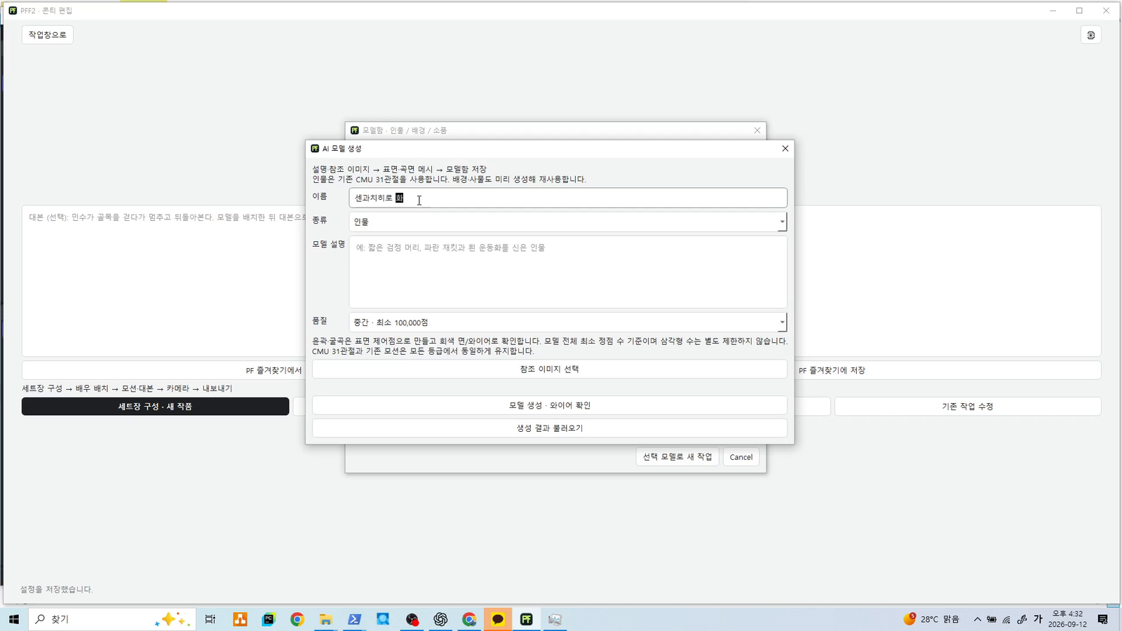Click 세트장 구성 · 새 작품 button
The width and height of the screenshot is (1122, 631).
pyautogui.click(x=155, y=407)
